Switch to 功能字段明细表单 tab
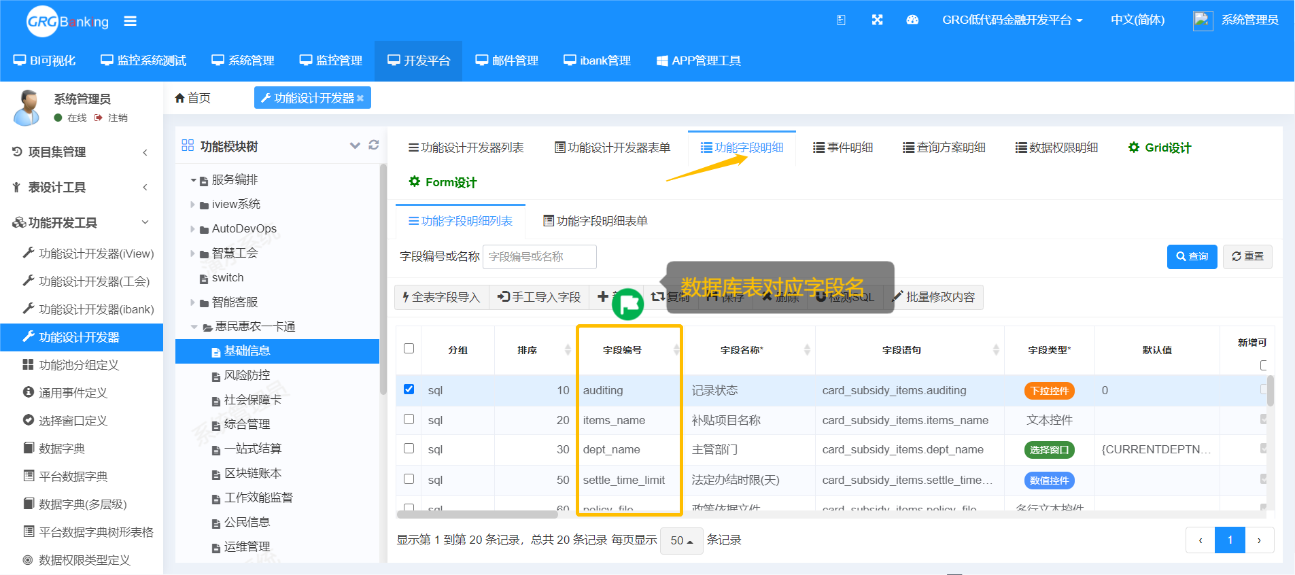This screenshot has width=1295, height=575. [x=595, y=221]
